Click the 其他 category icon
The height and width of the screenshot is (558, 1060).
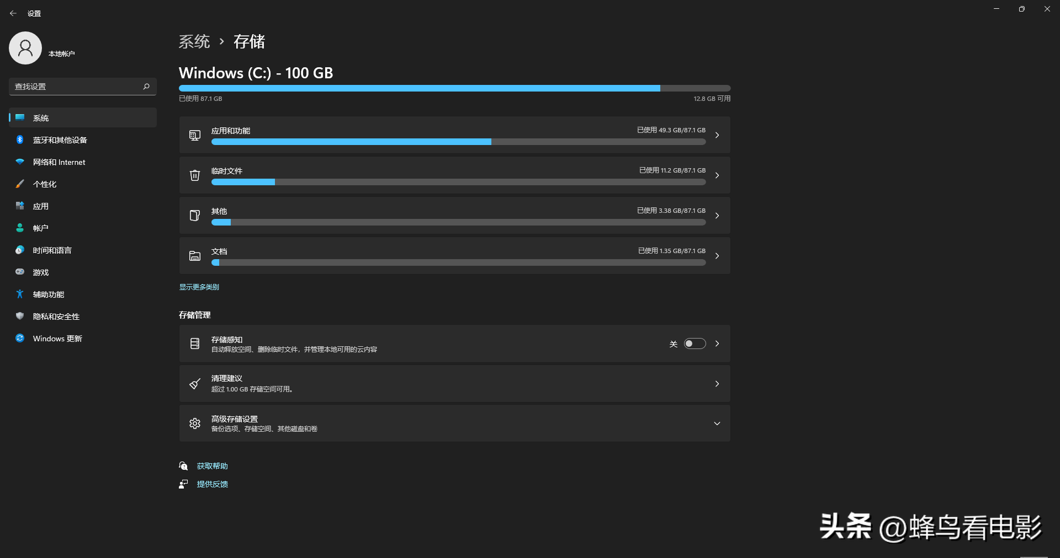195,216
